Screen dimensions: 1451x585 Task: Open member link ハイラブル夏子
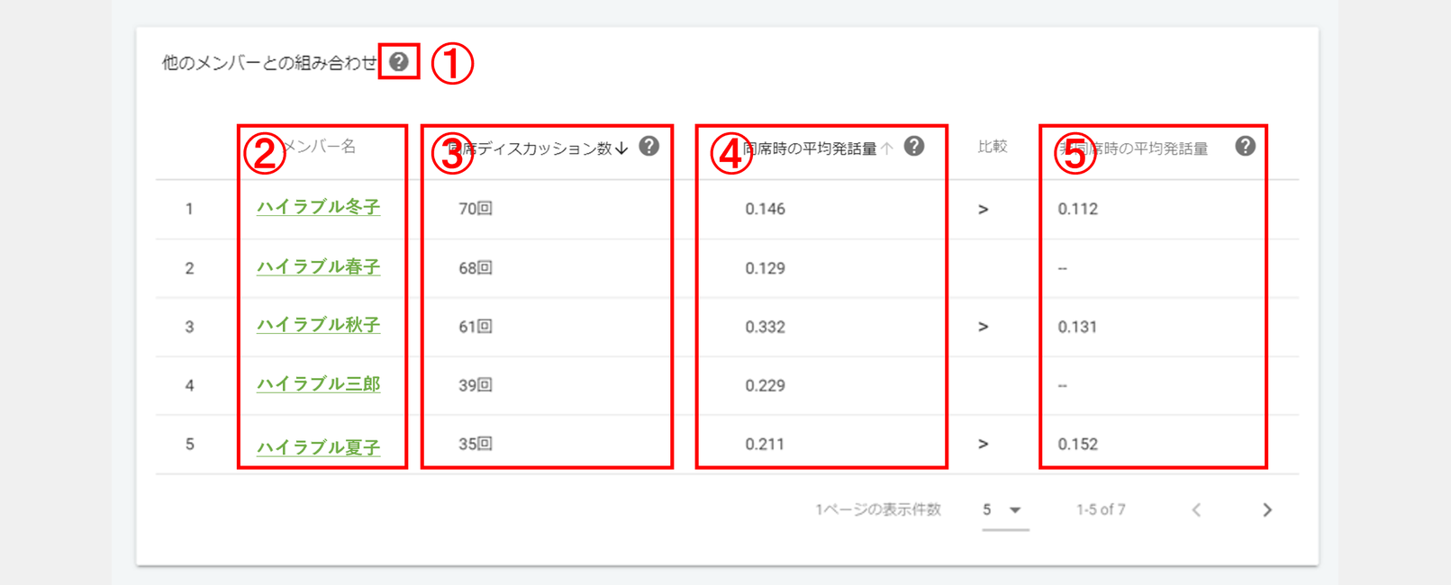click(x=318, y=447)
